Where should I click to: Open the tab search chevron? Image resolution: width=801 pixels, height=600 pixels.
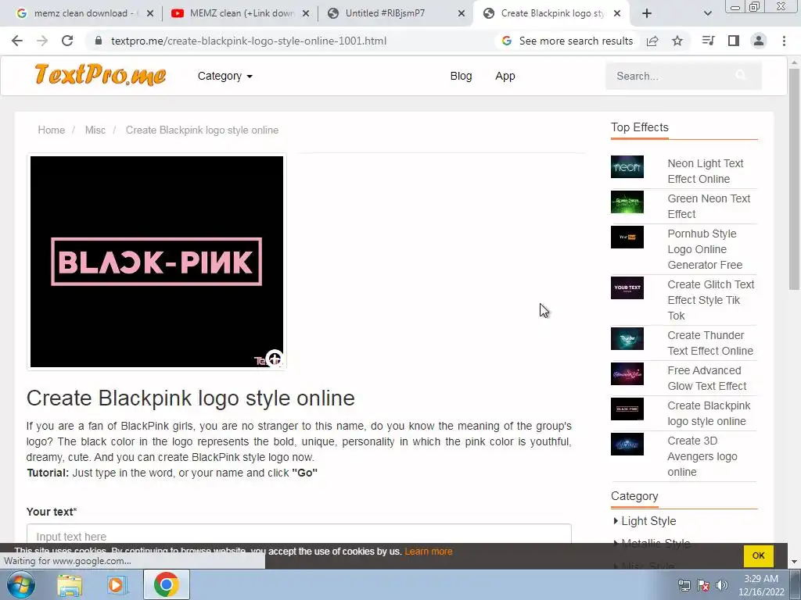point(707,13)
